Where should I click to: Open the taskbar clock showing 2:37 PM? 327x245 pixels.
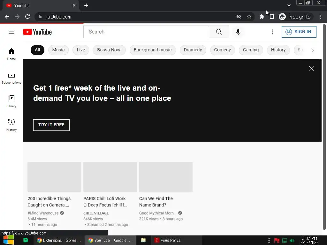309,241
